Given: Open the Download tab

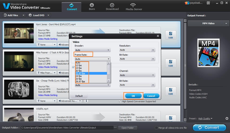Looking at the screenshot, I should tap(112, 7).
